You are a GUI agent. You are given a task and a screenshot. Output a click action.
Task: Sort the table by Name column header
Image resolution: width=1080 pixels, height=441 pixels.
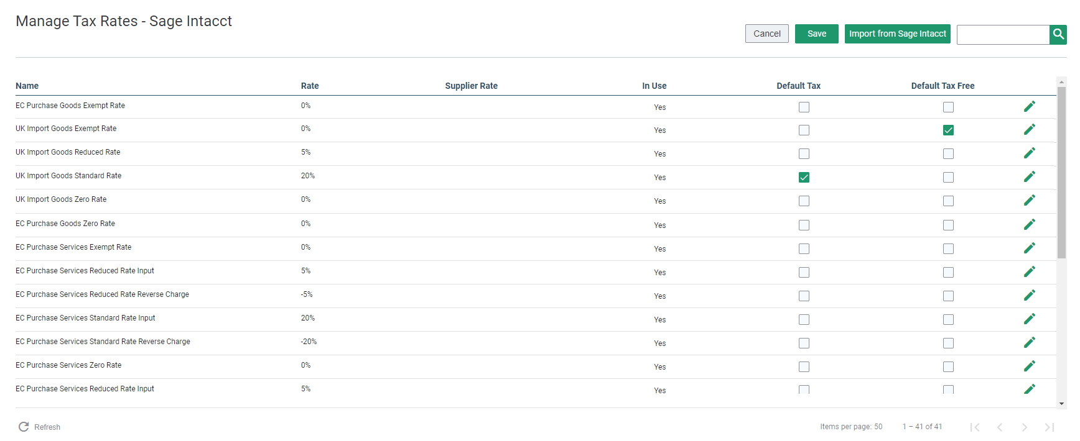(x=27, y=86)
